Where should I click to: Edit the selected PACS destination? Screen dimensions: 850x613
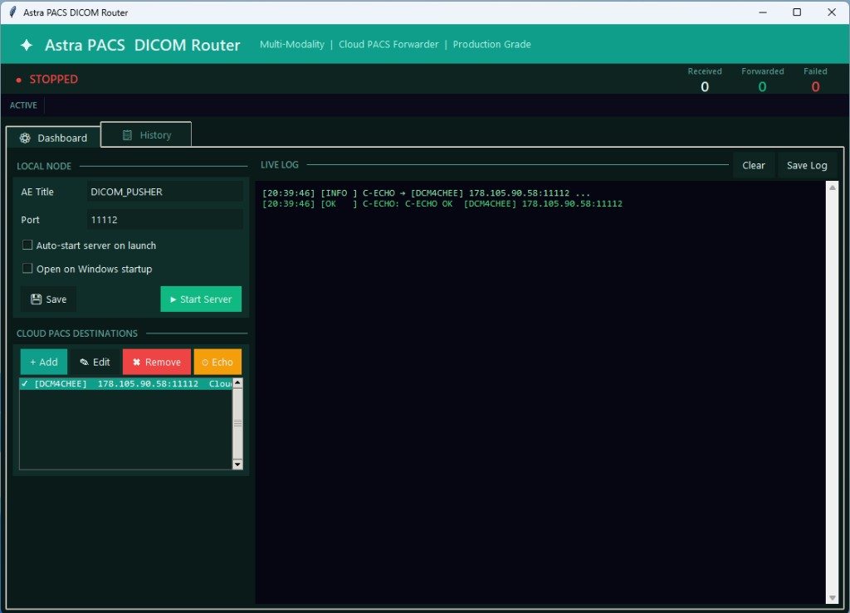[x=95, y=362]
